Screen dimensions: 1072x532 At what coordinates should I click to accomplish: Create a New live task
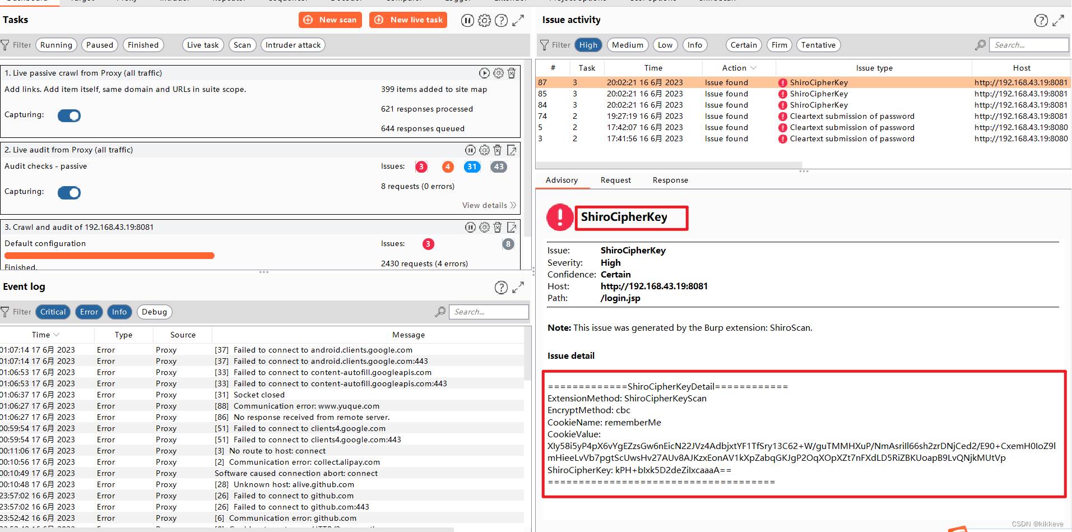point(408,20)
